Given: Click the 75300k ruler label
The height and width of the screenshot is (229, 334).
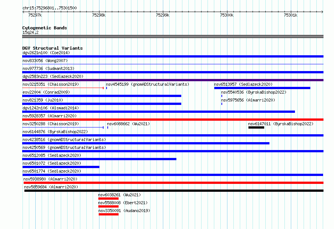Looking at the screenshot, I should [227, 15].
